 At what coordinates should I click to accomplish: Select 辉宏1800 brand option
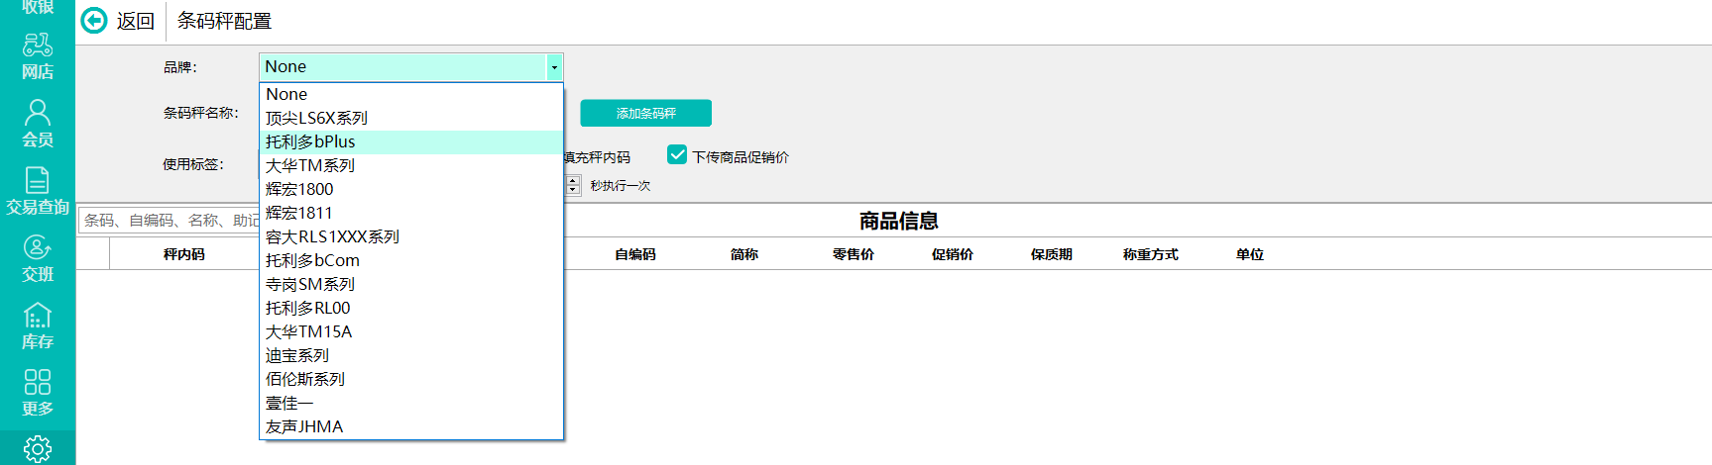click(x=411, y=189)
